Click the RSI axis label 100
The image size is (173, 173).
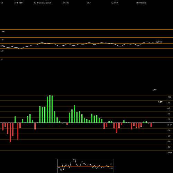pos(3,31)
